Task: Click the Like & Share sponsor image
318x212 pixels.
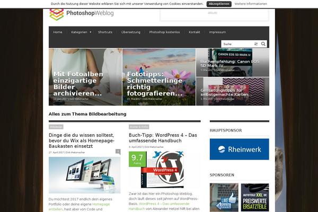Action: [224, 197]
